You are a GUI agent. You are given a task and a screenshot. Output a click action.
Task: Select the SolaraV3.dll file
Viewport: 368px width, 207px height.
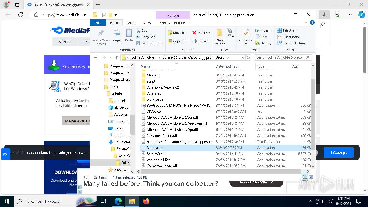(226, 154)
